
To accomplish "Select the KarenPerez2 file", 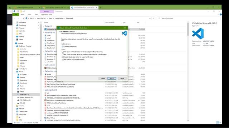I will 50,41.
